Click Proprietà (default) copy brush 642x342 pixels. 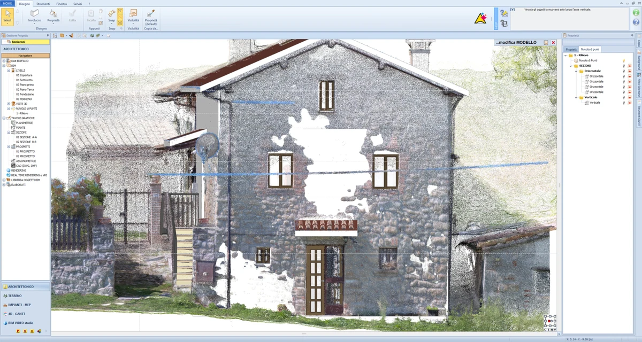(151, 17)
